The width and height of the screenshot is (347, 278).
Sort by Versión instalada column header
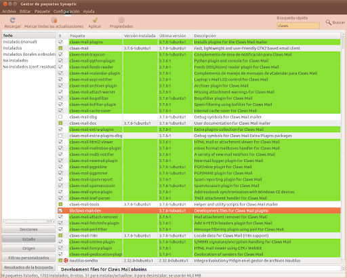[x=140, y=36]
